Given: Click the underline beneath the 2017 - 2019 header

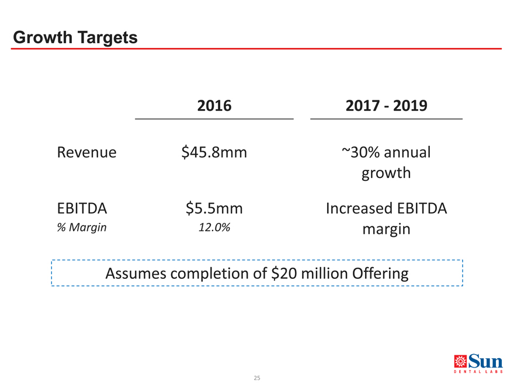Looking at the screenshot, I should (386, 119).
